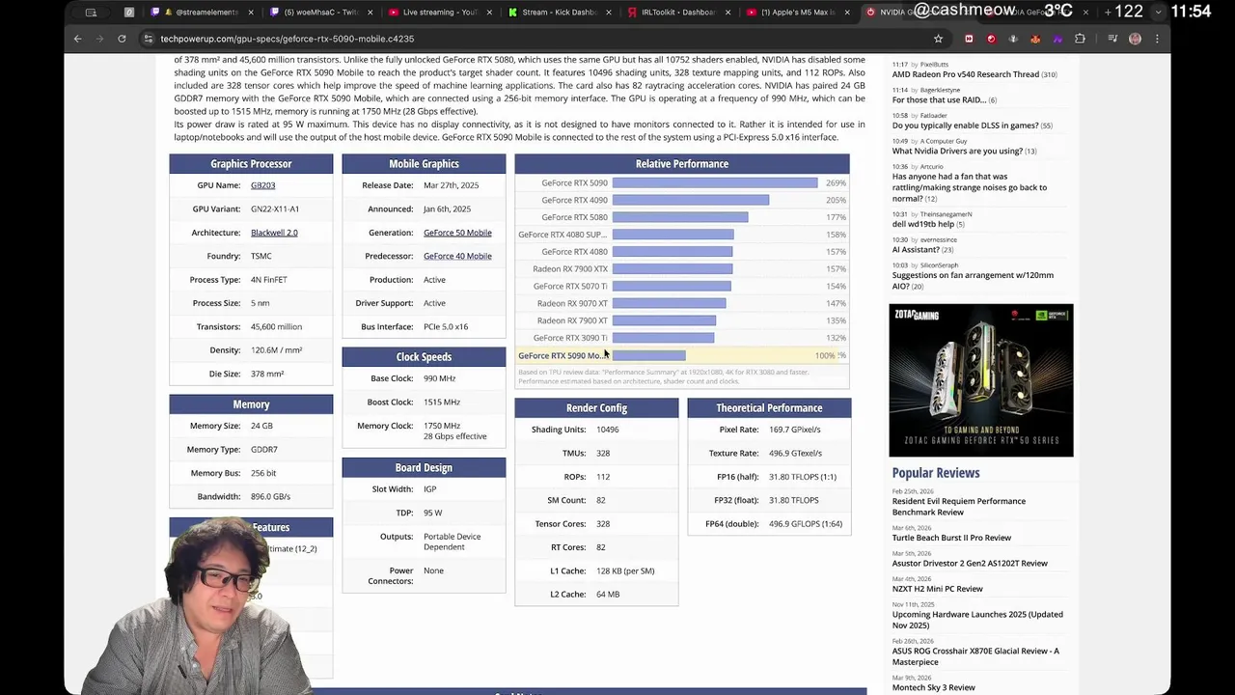Open the browser profile avatar
The height and width of the screenshot is (695, 1235).
click(1135, 39)
